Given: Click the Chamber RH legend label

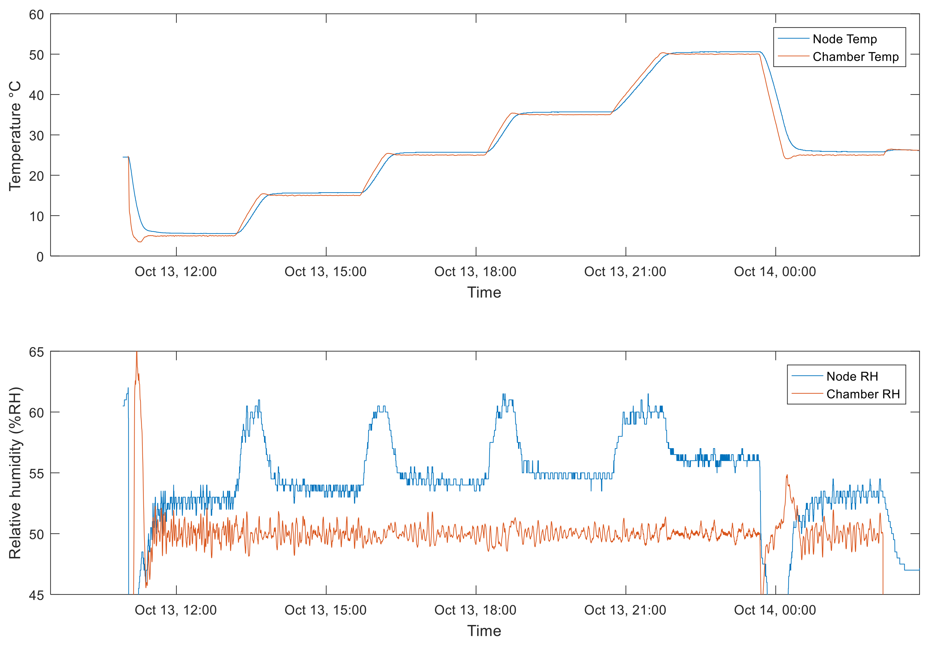Looking at the screenshot, I should [863, 394].
